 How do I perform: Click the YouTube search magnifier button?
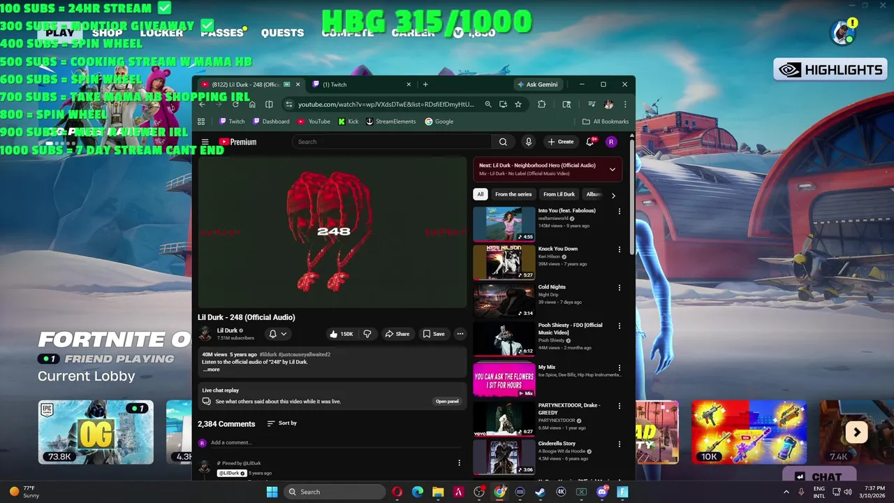[x=503, y=142]
